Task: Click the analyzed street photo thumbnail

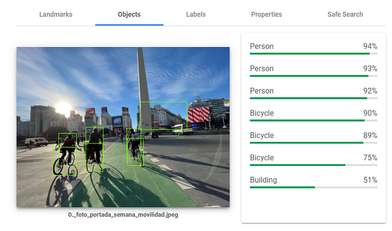Action: (x=123, y=127)
